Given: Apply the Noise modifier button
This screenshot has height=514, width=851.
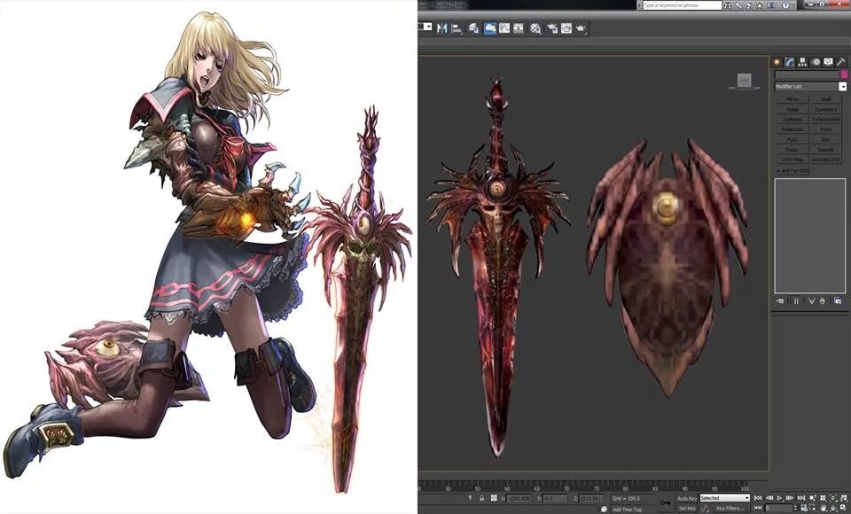Looking at the screenshot, I should [x=792, y=110].
